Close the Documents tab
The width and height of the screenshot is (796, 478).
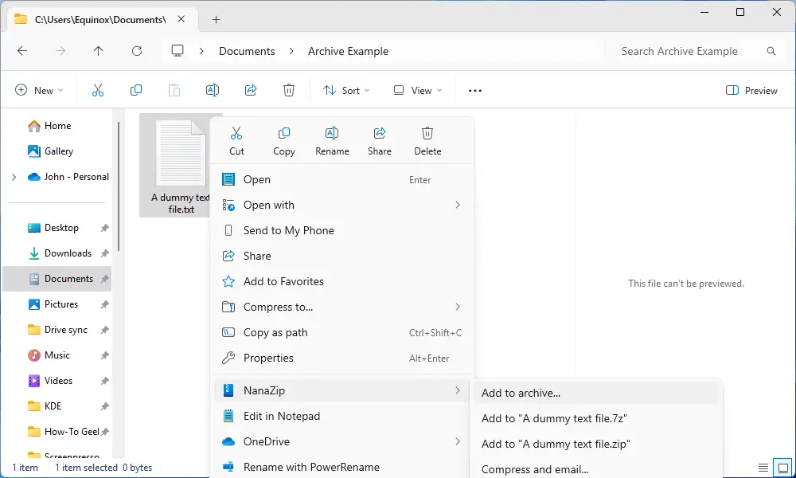point(181,19)
